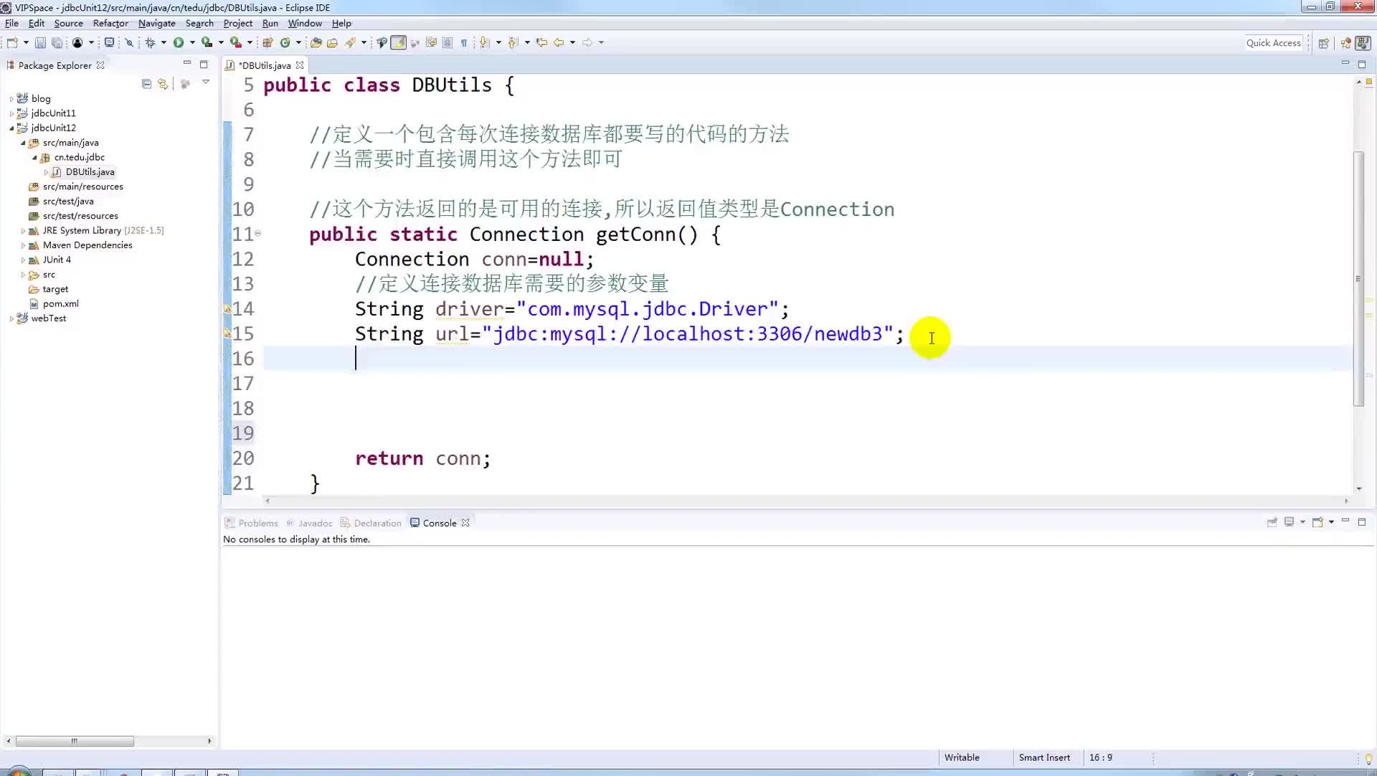Open dropdown next to Open Console
The height and width of the screenshot is (776, 1377).
[1331, 522]
